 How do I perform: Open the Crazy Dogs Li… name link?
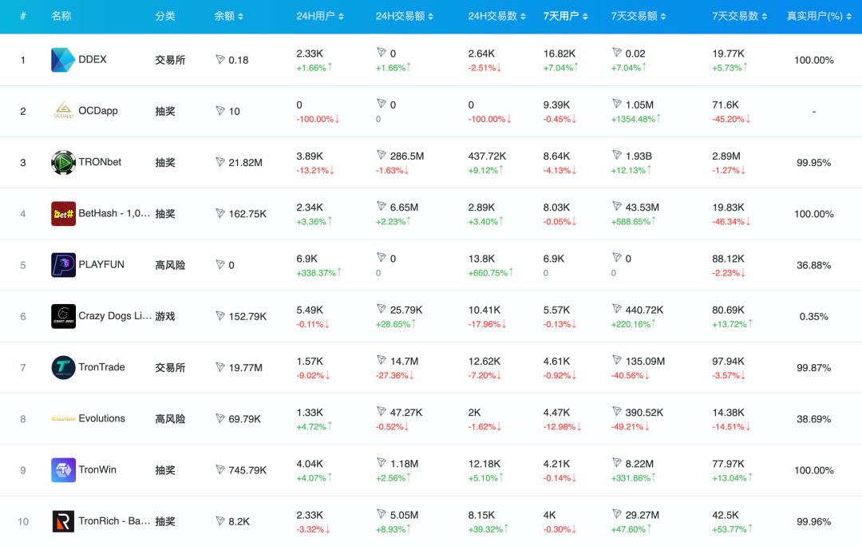click(115, 315)
